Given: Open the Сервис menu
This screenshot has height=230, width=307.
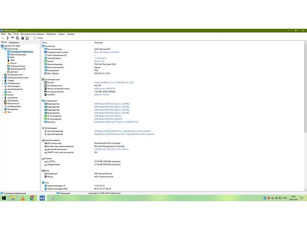Looking at the screenshot, I should 61,34.
